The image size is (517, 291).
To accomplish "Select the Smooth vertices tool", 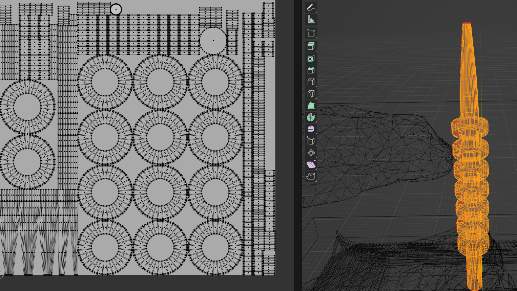I will coord(311,129).
